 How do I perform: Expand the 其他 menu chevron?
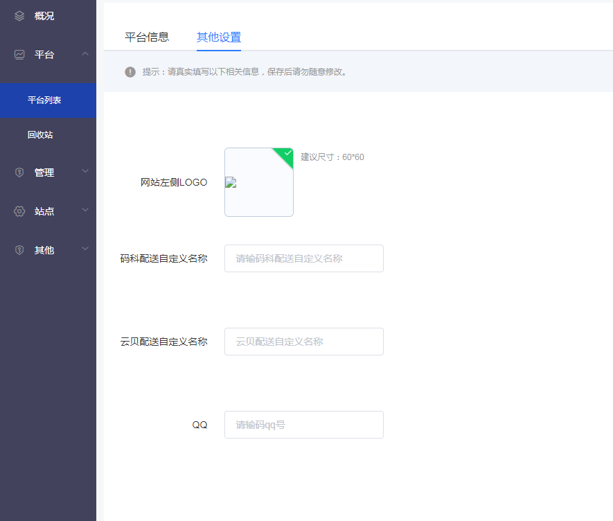(85, 248)
